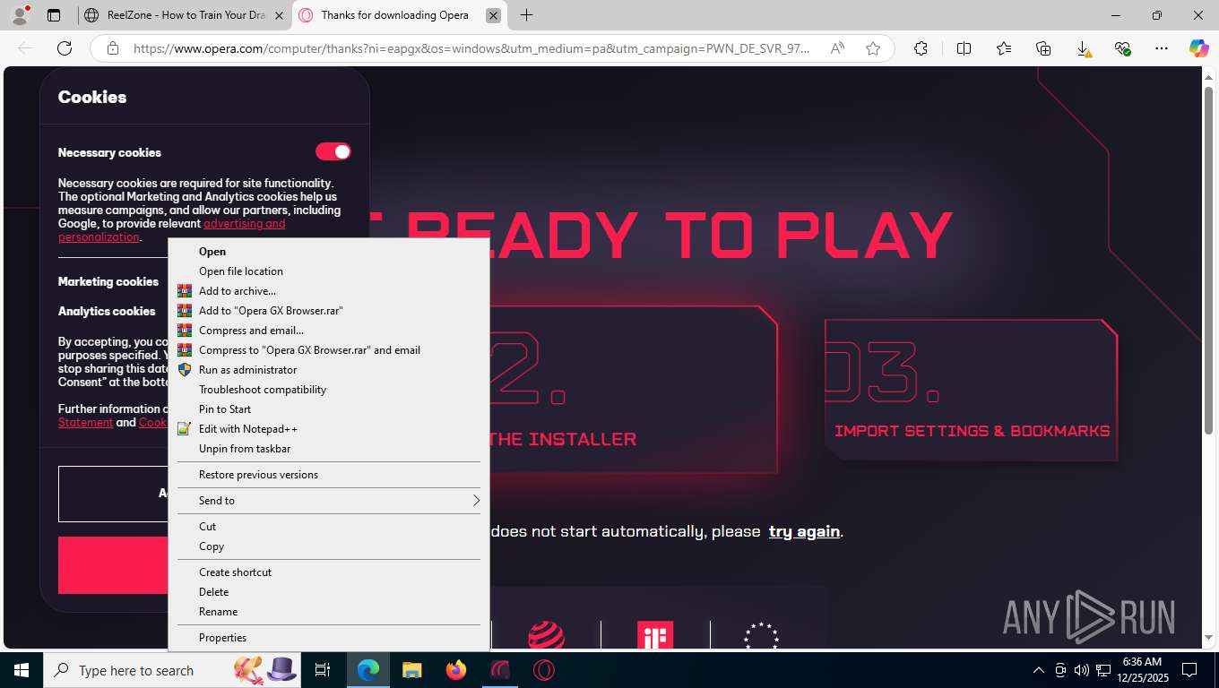Screen dimensions: 1219x688
Task: Open File Explorer from the taskbar
Action: click(x=411, y=670)
